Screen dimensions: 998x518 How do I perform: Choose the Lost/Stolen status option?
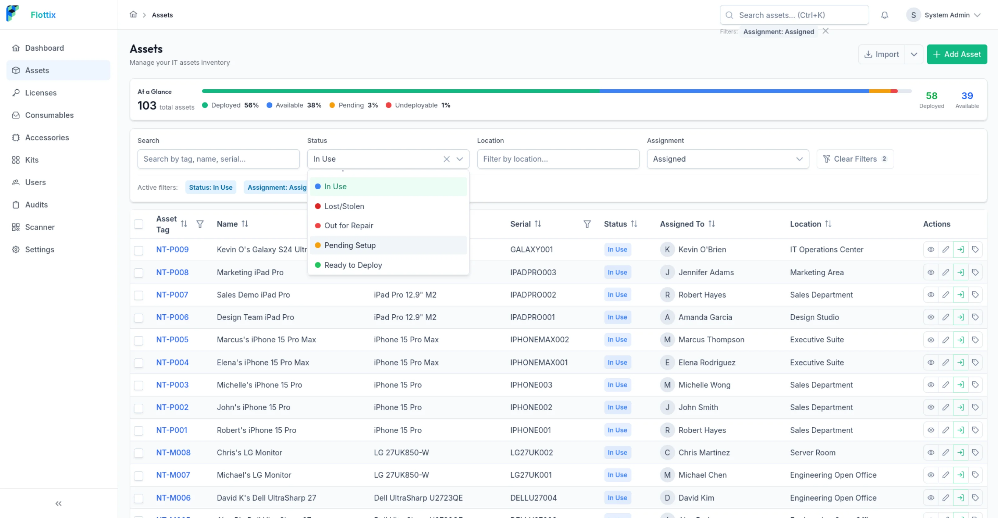[388, 206]
